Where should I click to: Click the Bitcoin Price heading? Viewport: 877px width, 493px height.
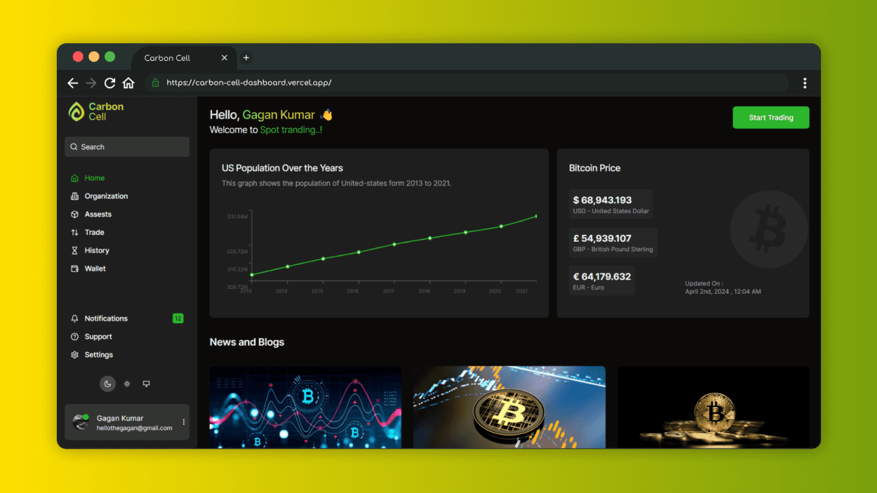(x=595, y=168)
